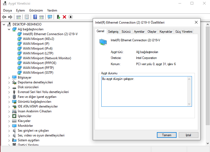Select Intel(R) Ethernet Connection (2) I219-V in tree
This screenshot has width=210, height=152.
click(50, 34)
